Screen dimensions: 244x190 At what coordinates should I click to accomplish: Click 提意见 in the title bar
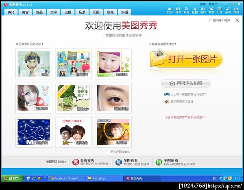coord(213,4)
